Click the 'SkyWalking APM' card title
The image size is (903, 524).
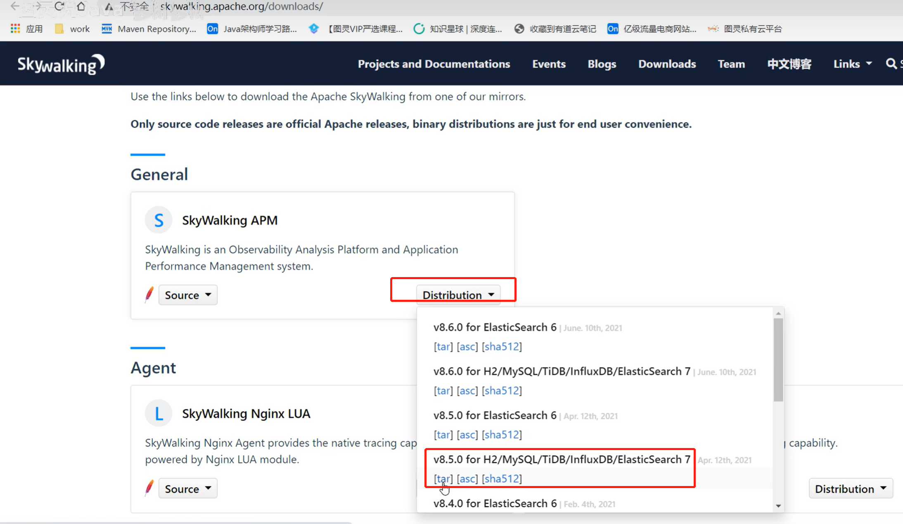(x=230, y=220)
